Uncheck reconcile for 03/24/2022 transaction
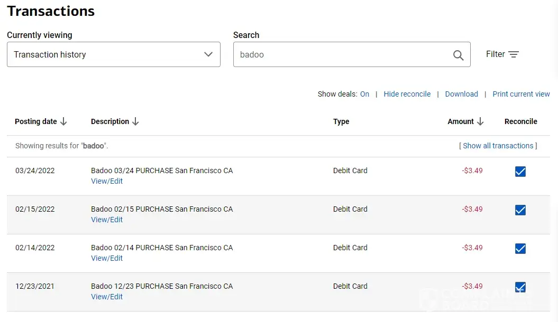This screenshot has height=322, width=558. pyautogui.click(x=520, y=172)
